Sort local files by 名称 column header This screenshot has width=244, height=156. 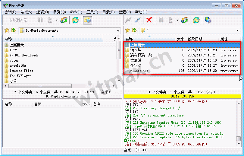click(53, 39)
